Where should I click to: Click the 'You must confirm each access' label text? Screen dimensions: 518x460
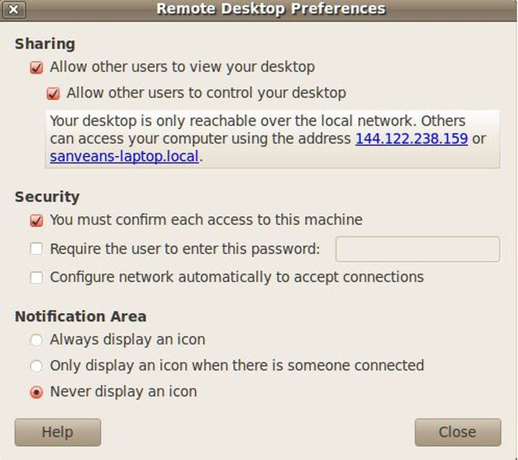(x=206, y=220)
